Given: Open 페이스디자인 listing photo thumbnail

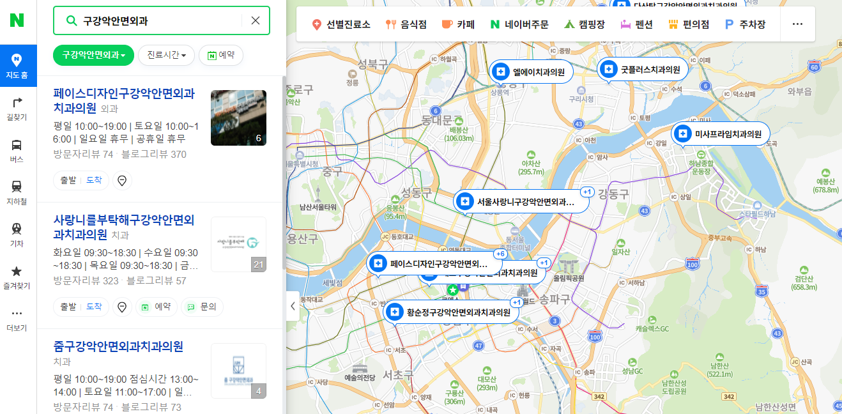Looking at the screenshot, I should tap(238, 118).
